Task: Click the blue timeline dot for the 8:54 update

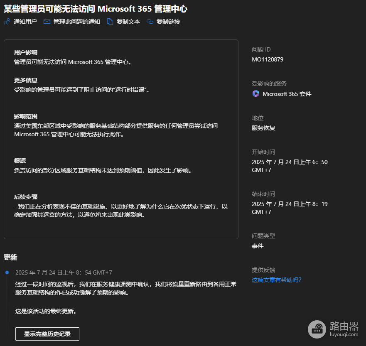Action: (7, 272)
